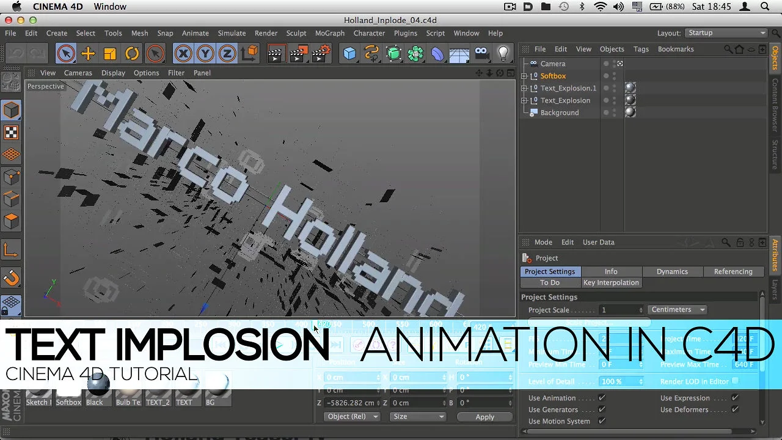Toggle Snap magnet icon
Viewport: 782px width, 440px height.
11,278
